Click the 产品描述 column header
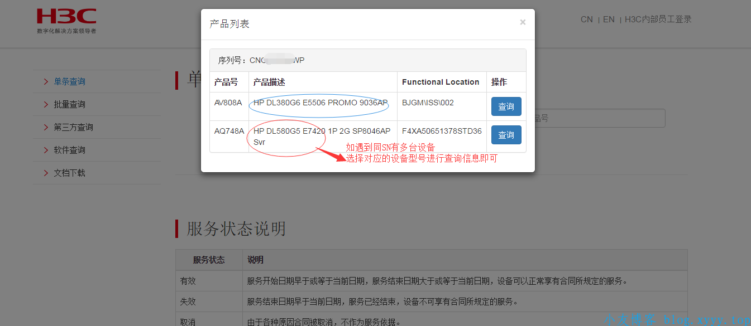751x326 pixels. pyautogui.click(x=269, y=82)
